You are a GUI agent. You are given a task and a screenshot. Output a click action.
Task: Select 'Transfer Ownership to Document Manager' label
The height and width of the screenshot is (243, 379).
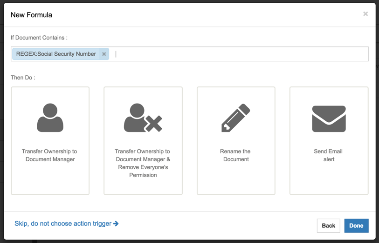coord(50,155)
